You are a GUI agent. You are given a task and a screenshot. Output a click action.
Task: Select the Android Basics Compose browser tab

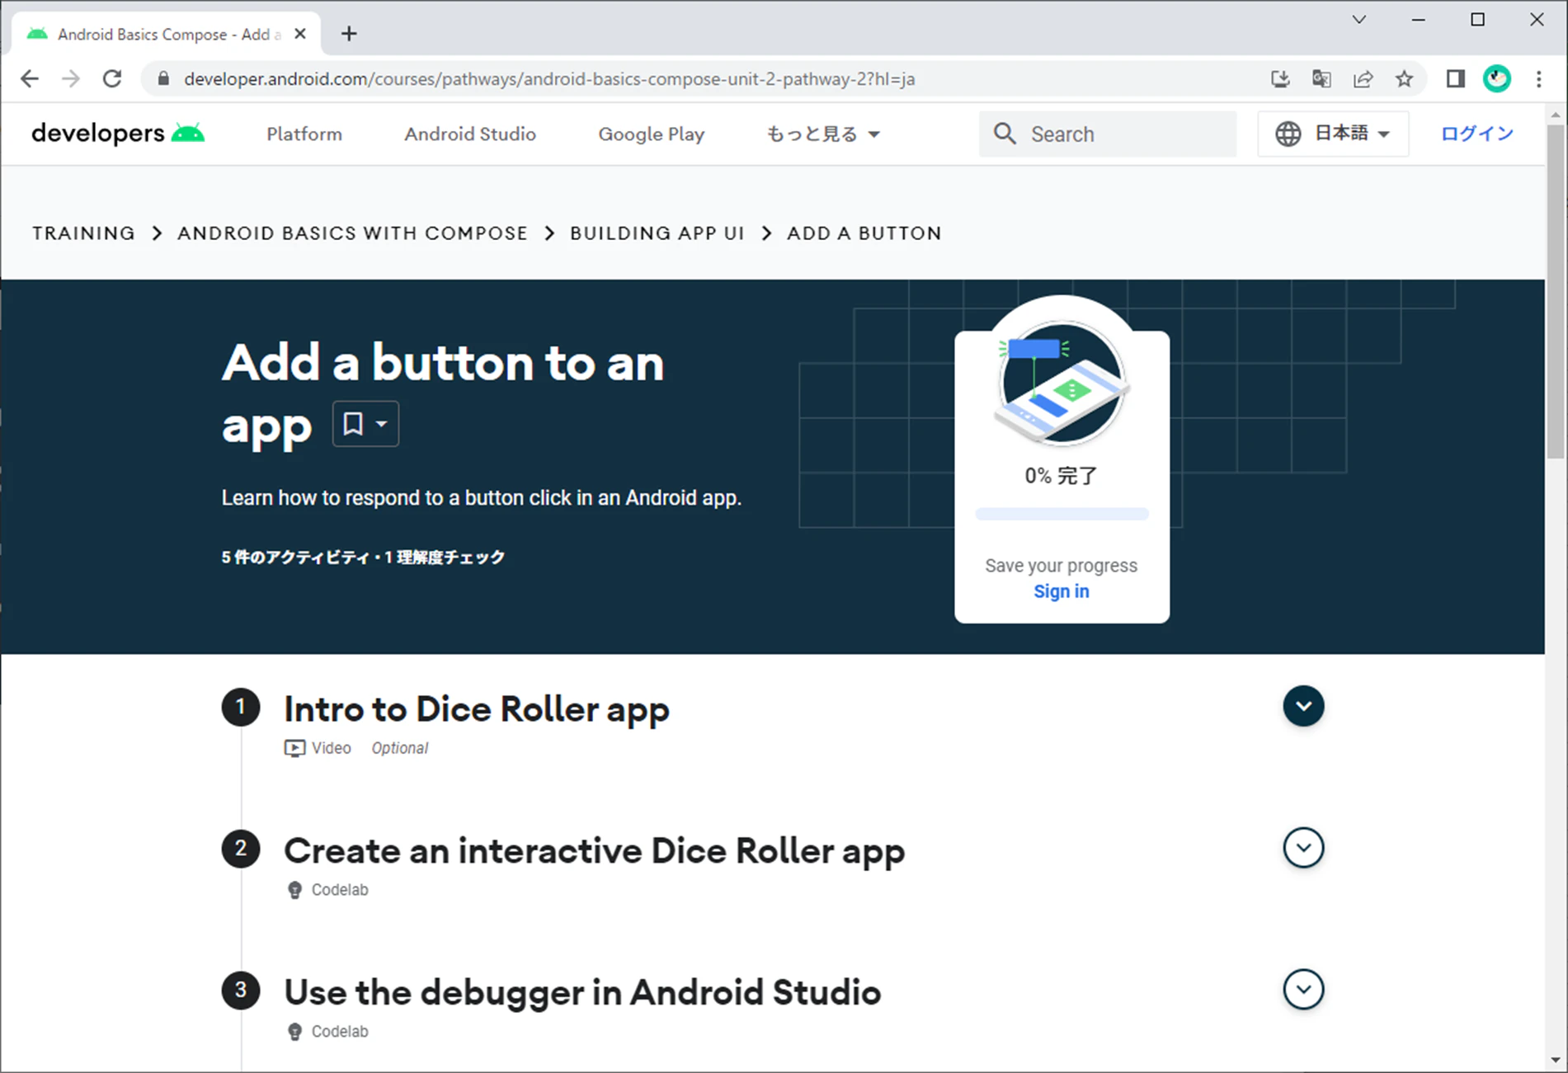pos(165,34)
